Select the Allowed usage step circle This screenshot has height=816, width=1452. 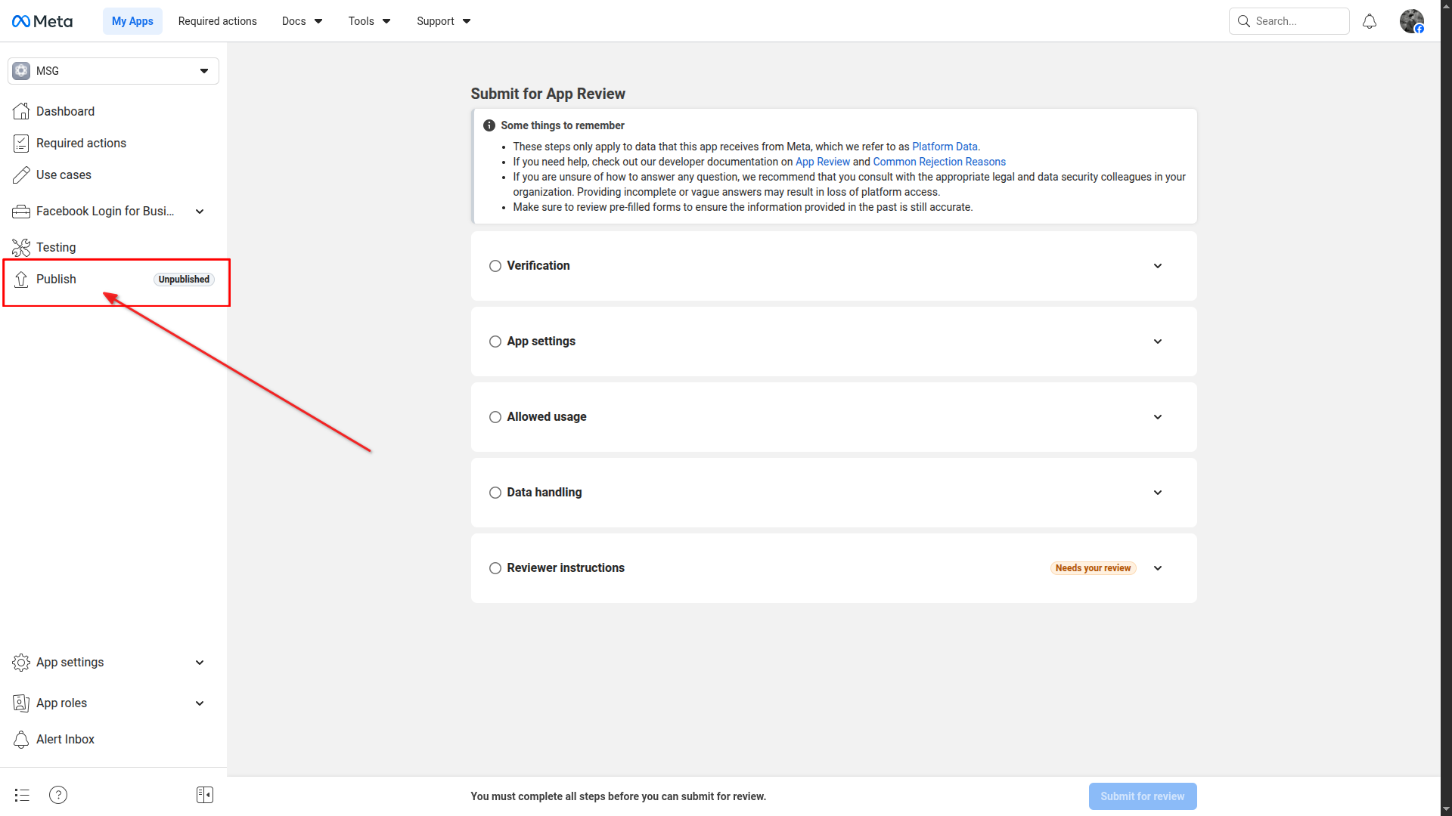(x=495, y=417)
